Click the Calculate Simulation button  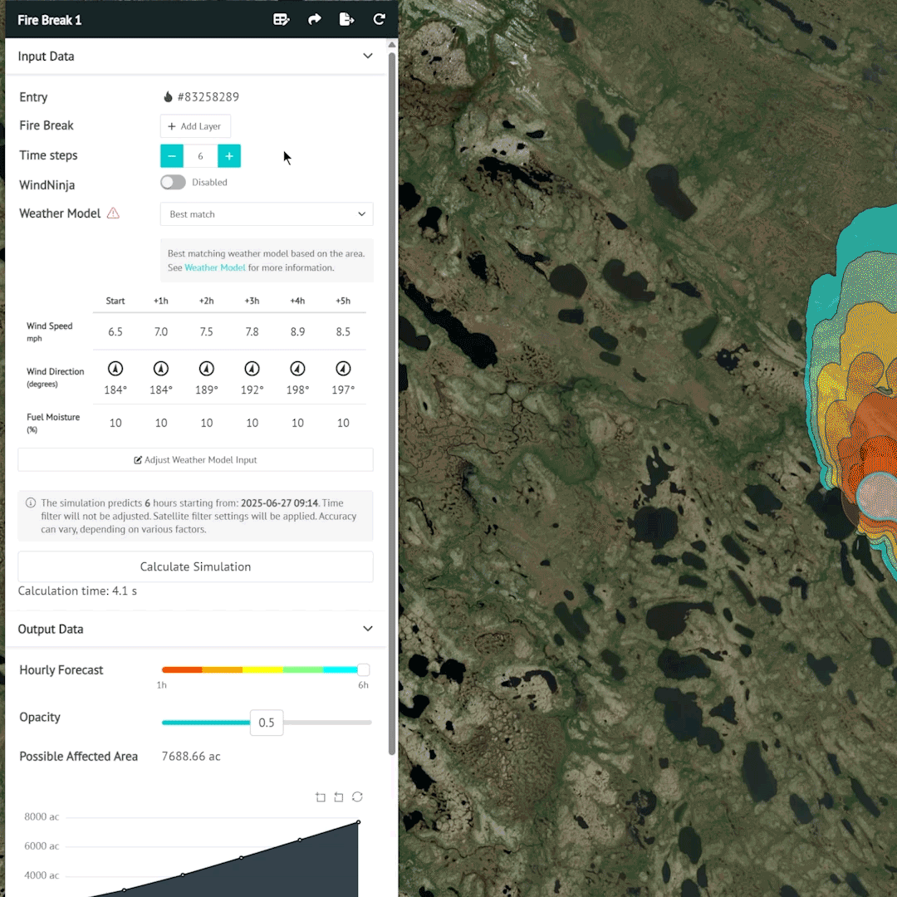195,566
